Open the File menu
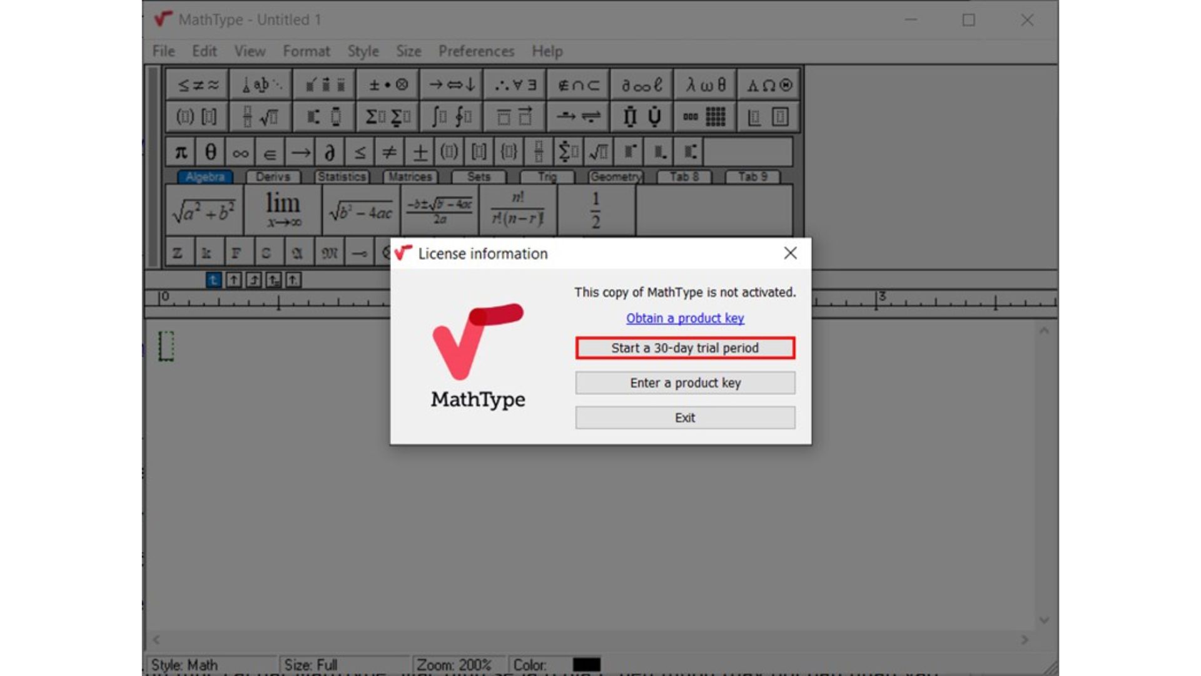The height and width of the screenshot is (676, 1201). click(164, 51)
